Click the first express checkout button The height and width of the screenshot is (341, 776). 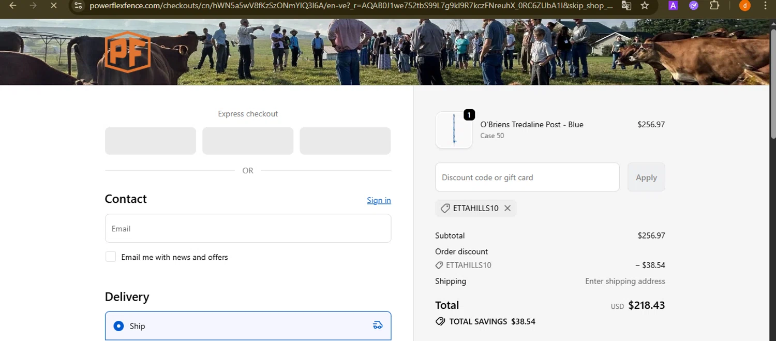tap(151, 141)
